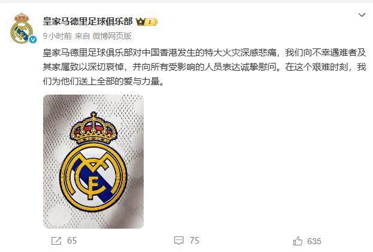Open the 9小时前 timestamp link
The image size is (373, 252).
[57, 36]
